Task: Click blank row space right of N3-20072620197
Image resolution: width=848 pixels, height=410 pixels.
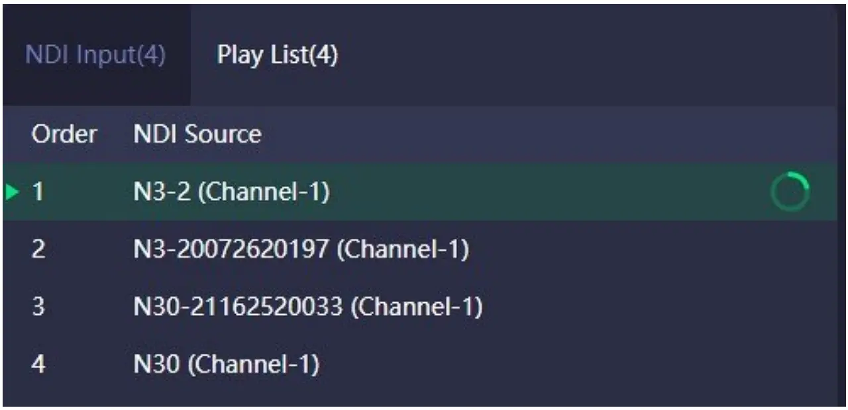Action: [x=629, y=250]
